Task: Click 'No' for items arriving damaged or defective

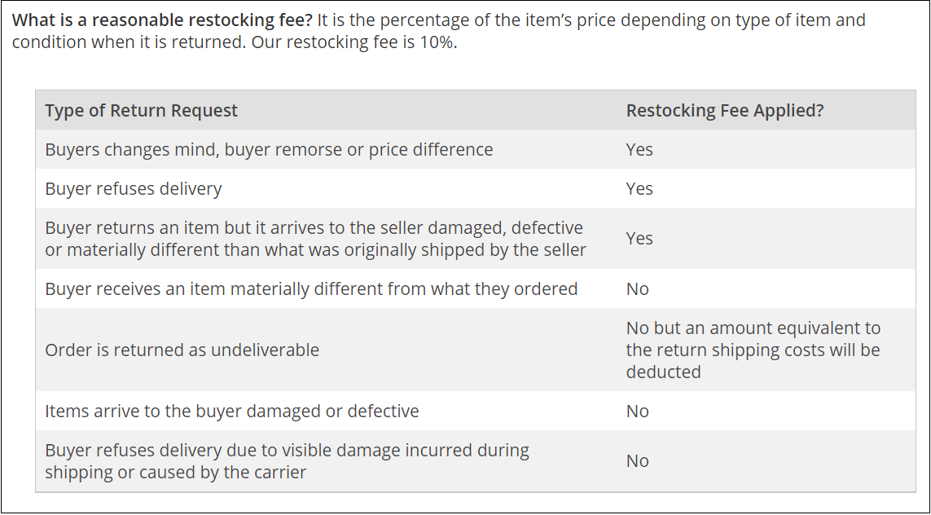Action: coord(637,412)
